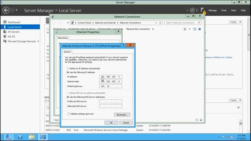Open File Explorer from the taskbar
This screenshot has width=251, height=141.
(x=32, y=137)
